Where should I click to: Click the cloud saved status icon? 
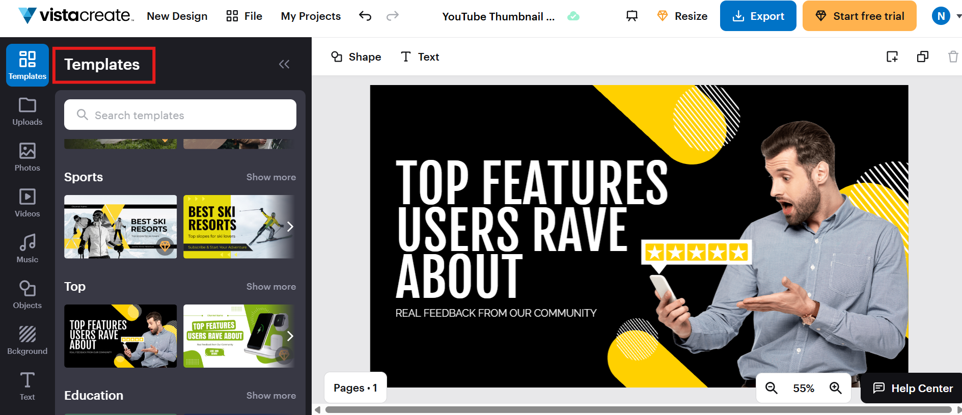(x=573, y=16)
